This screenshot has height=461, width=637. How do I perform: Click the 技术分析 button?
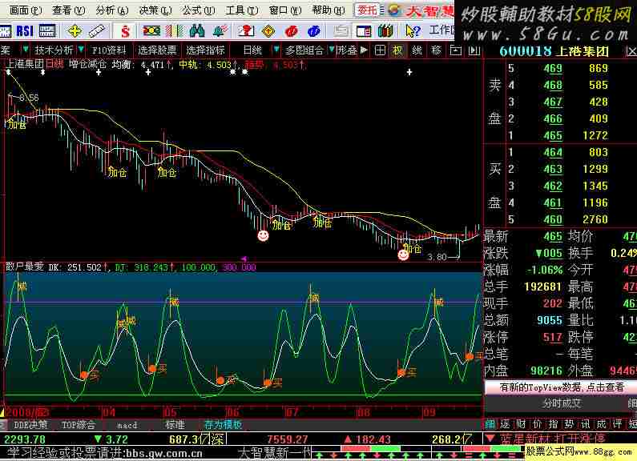(54, 50)
